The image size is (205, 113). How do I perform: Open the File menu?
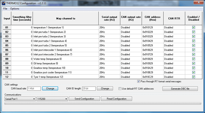pos(5,8)
